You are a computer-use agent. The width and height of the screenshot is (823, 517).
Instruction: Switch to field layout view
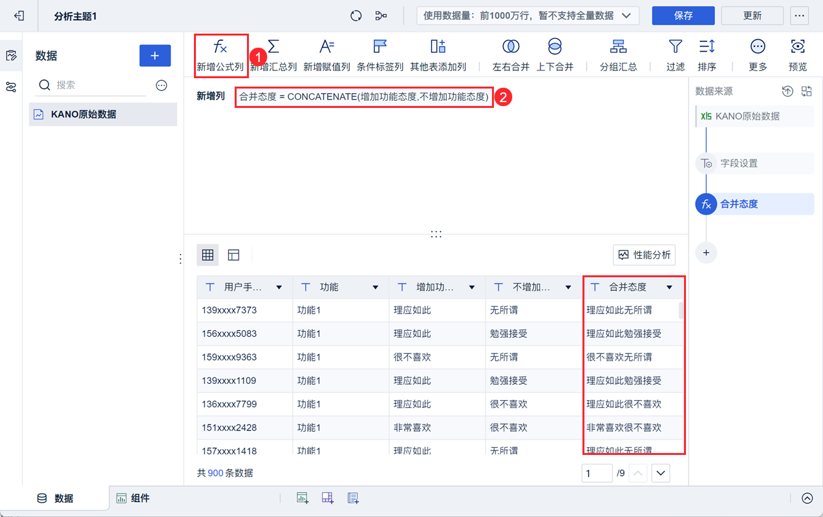234,255
